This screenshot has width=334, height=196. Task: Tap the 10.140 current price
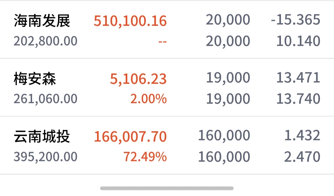(298, 41)
